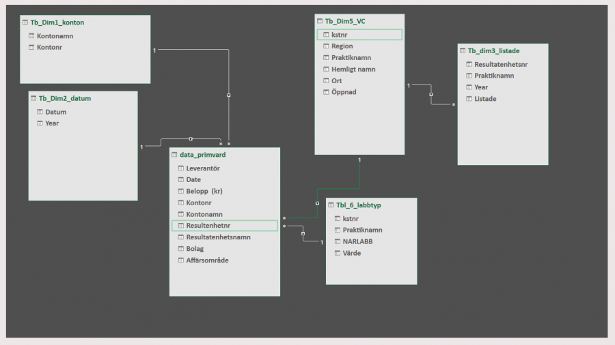Screen dimensions: 615x345
Task: Select Kontonr field in Tb_Dim1_konton
Action: (49, 47)
